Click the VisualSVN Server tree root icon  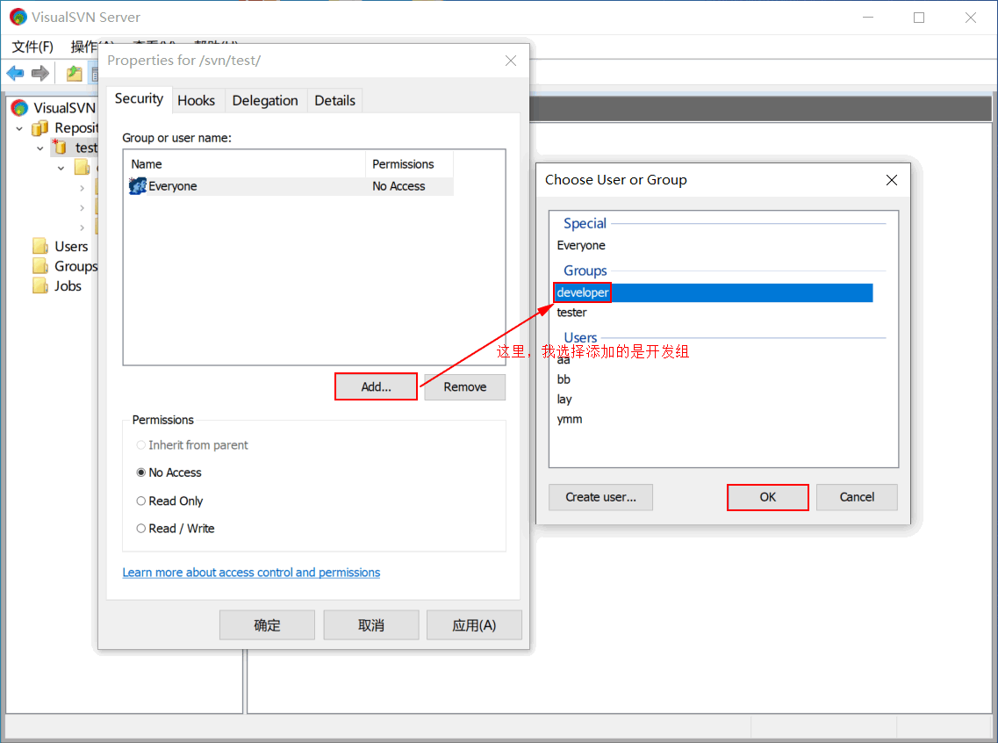[19, 108]
